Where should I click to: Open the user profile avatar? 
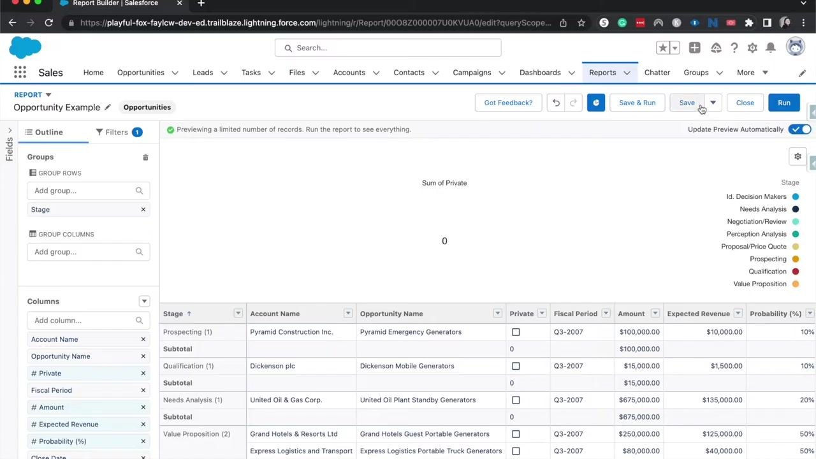coord(796,47)
